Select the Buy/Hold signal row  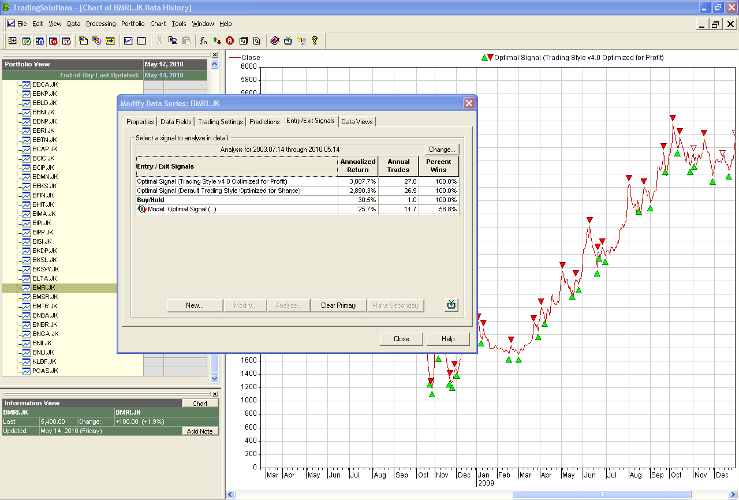[x=297, y=200]
